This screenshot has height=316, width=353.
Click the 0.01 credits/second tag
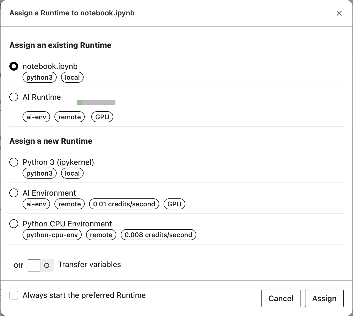[x=124, y=204]
